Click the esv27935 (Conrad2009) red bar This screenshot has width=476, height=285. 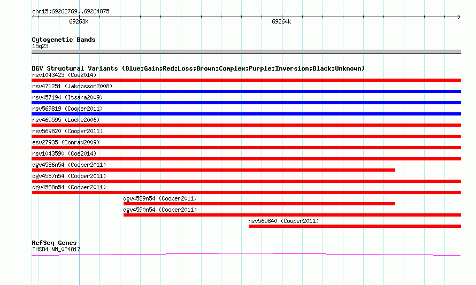pyautogui.click(x=246, y=148)
